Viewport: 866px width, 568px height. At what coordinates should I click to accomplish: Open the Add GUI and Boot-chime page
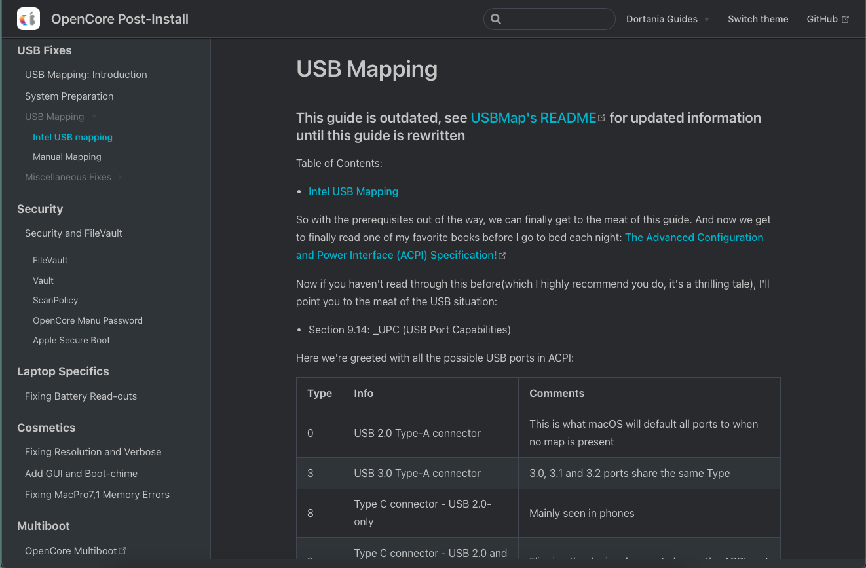click(81, 473)
